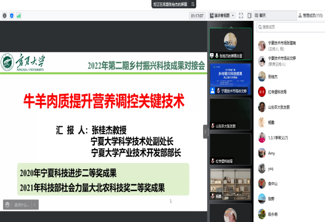This screenshot has width=325, height=222.
Task: Switch to the 管理成员(155) members tab
Action: (x=311, y=16)
